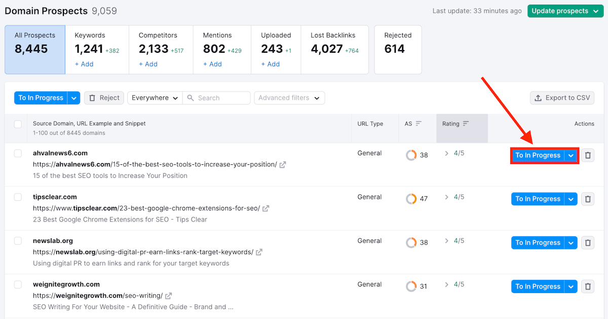Open the Lost Backlinks tab
The image size is (608, 319).
[334, 49]
